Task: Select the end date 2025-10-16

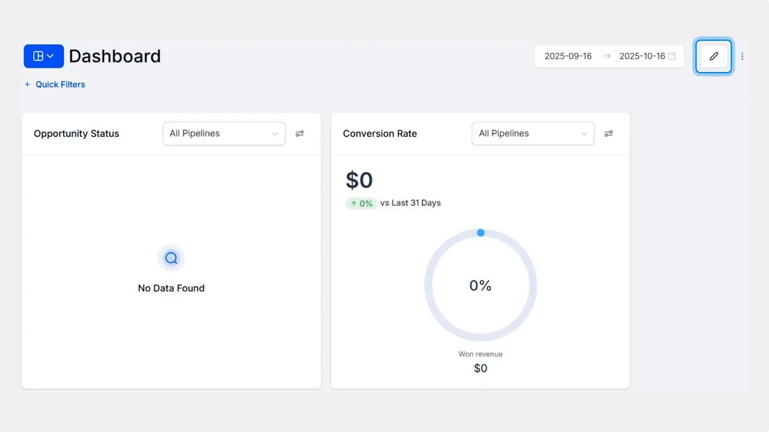Action: point(642,56)
